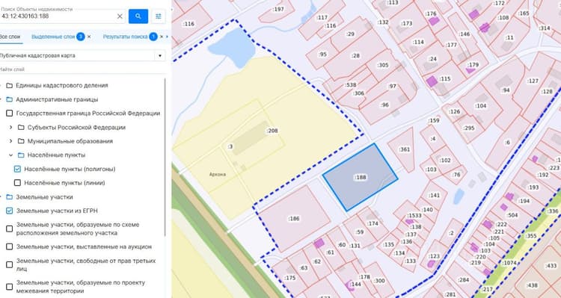Check "Населённые пункты (линии)"

17,183
